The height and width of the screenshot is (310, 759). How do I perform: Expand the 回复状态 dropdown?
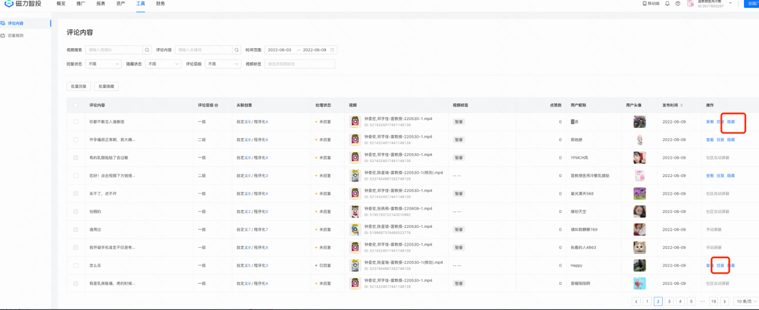[x=103, y=64]
